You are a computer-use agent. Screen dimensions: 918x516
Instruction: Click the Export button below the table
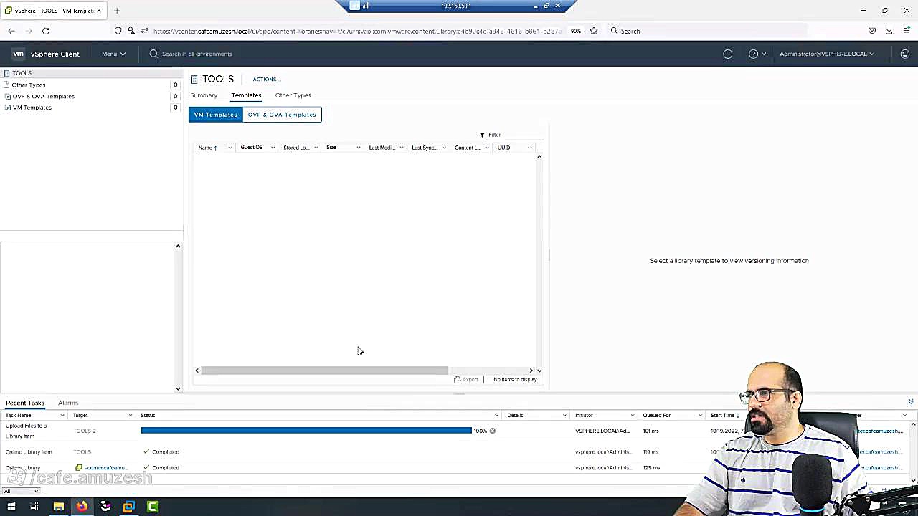(465, 379)
